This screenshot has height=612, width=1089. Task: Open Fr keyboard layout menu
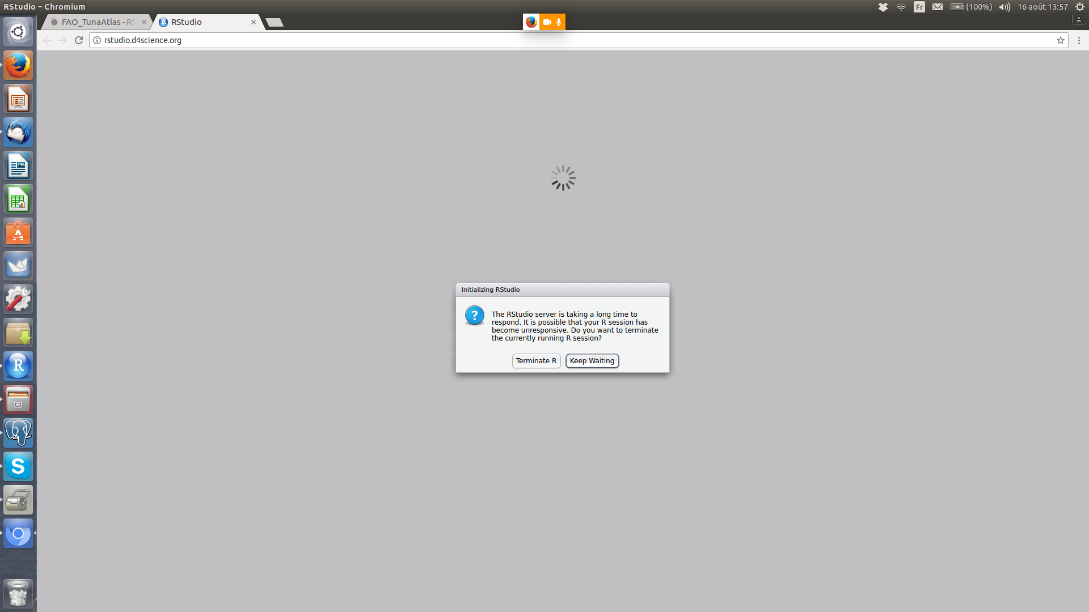click(919, 7)
